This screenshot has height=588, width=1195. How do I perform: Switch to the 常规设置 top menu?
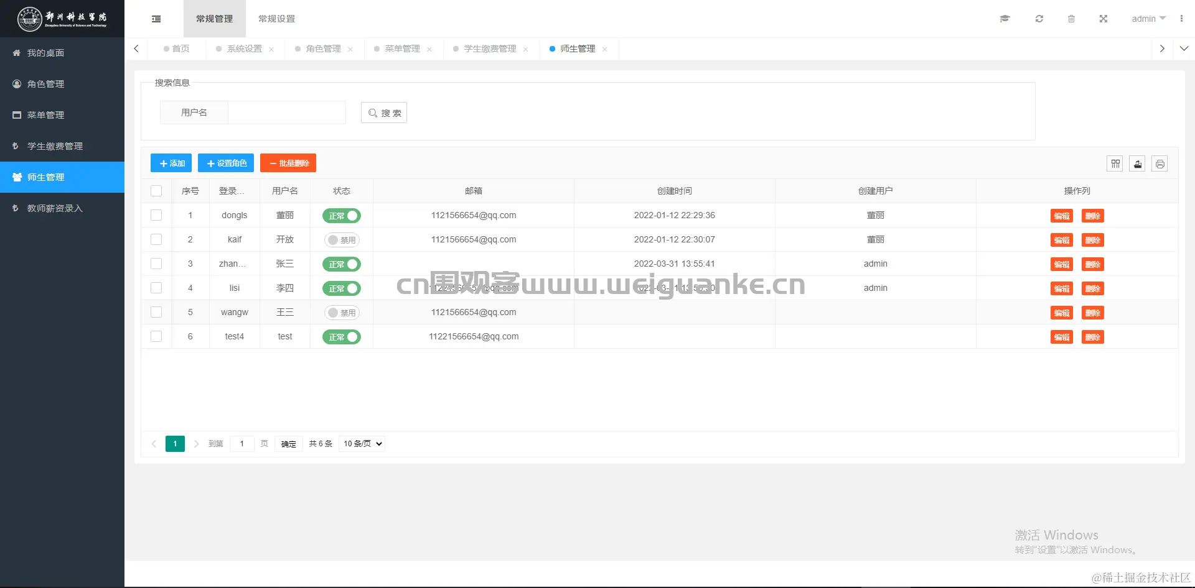point(277,19)
